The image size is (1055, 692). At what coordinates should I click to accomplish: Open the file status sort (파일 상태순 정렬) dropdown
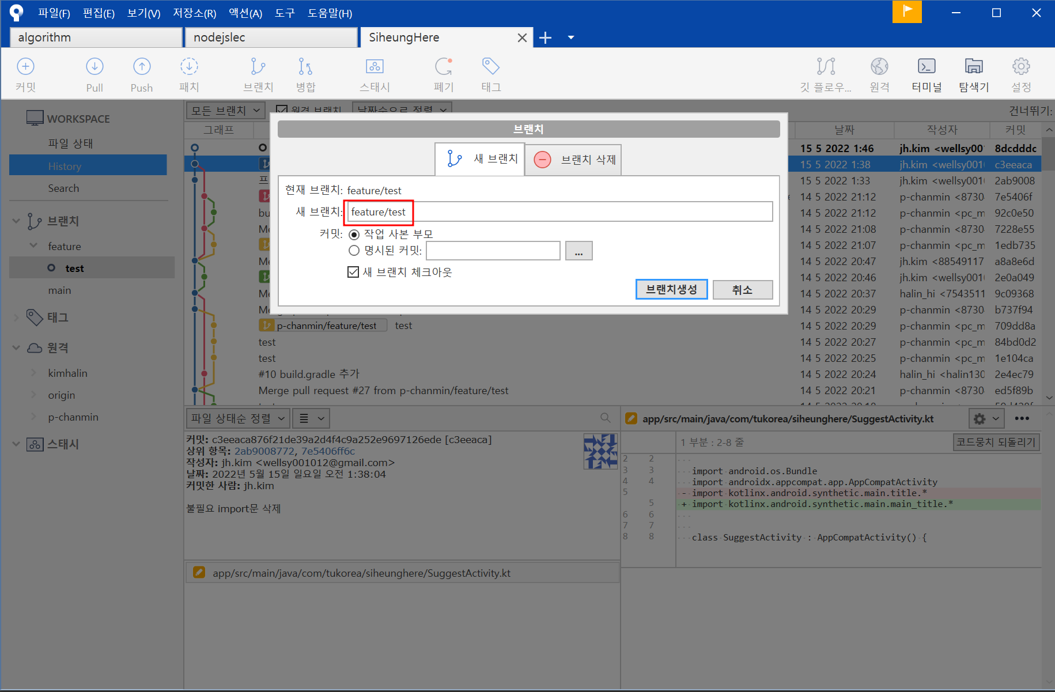(237, 418)
